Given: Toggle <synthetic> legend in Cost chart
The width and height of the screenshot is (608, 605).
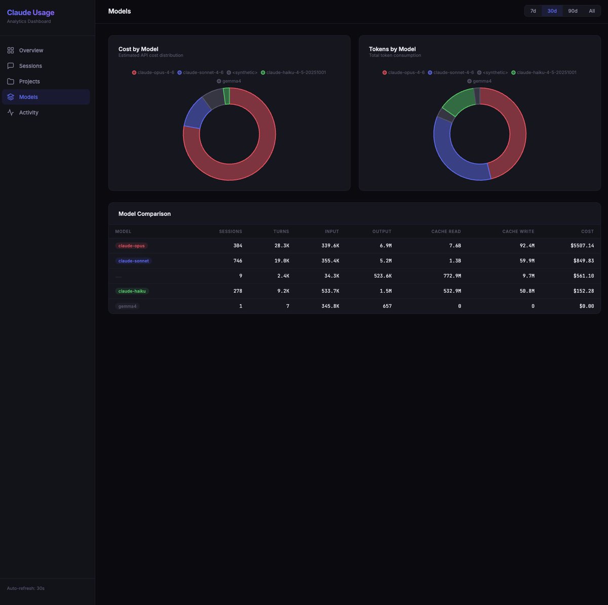Looking at the screenshot, I should point(242,72).
